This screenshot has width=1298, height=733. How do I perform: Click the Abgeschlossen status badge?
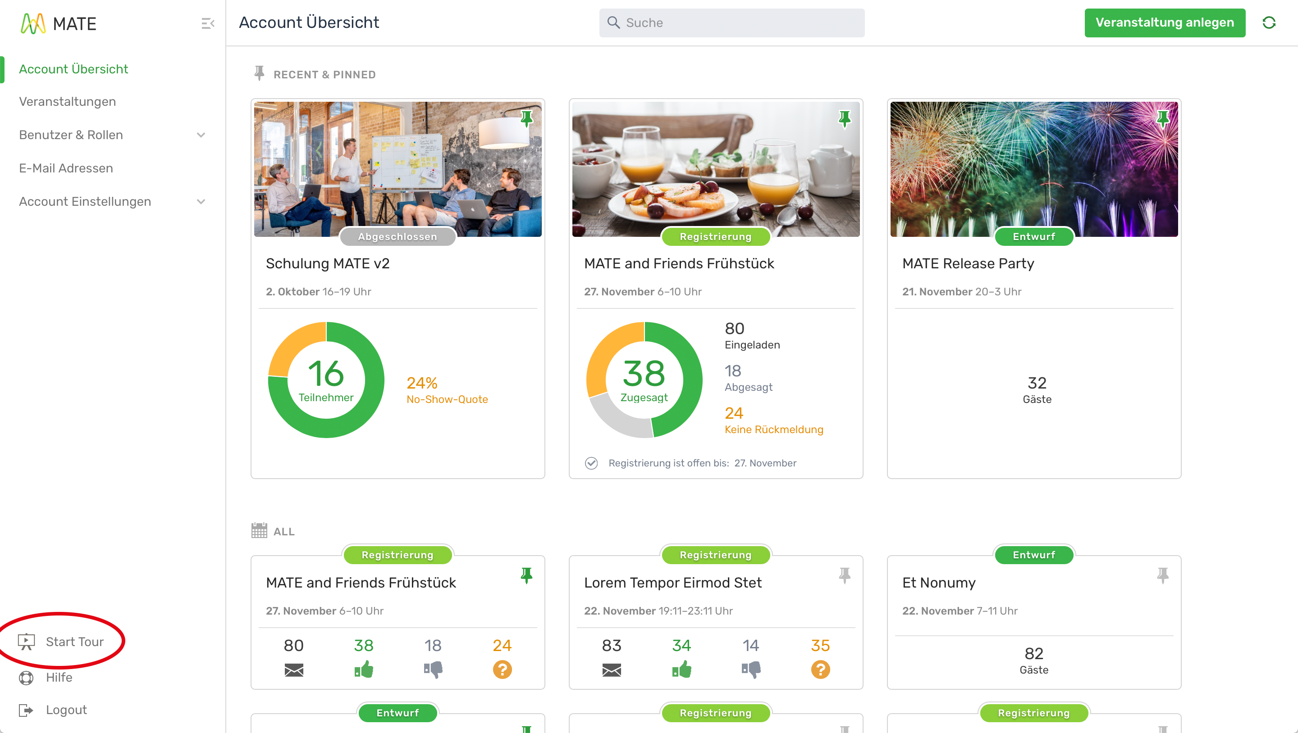(x=398, y=237)
